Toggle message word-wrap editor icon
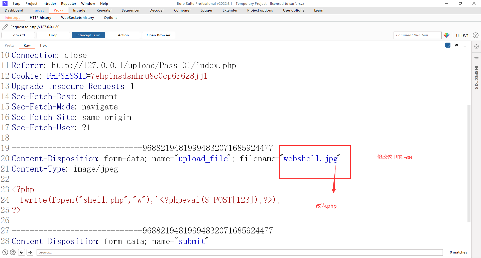481x258 pixels. point(448,45)
